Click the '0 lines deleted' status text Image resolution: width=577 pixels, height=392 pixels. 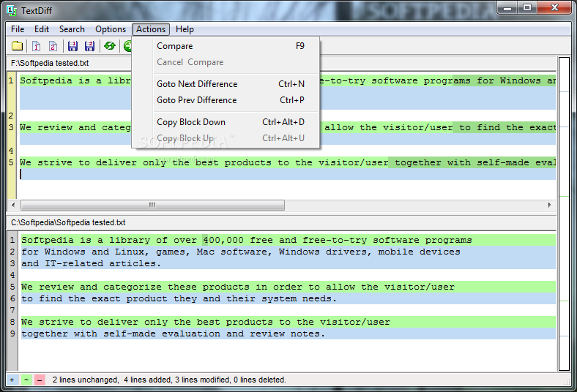click(260, 380)
